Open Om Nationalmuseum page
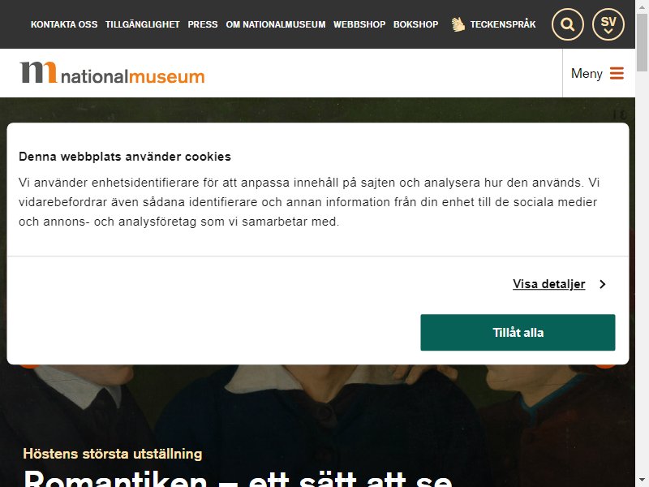This screenshot has width=649, height=487. coord(276,24)
